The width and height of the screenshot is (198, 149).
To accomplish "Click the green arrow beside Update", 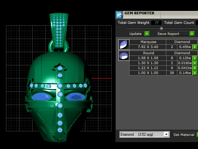I will 147,34.
